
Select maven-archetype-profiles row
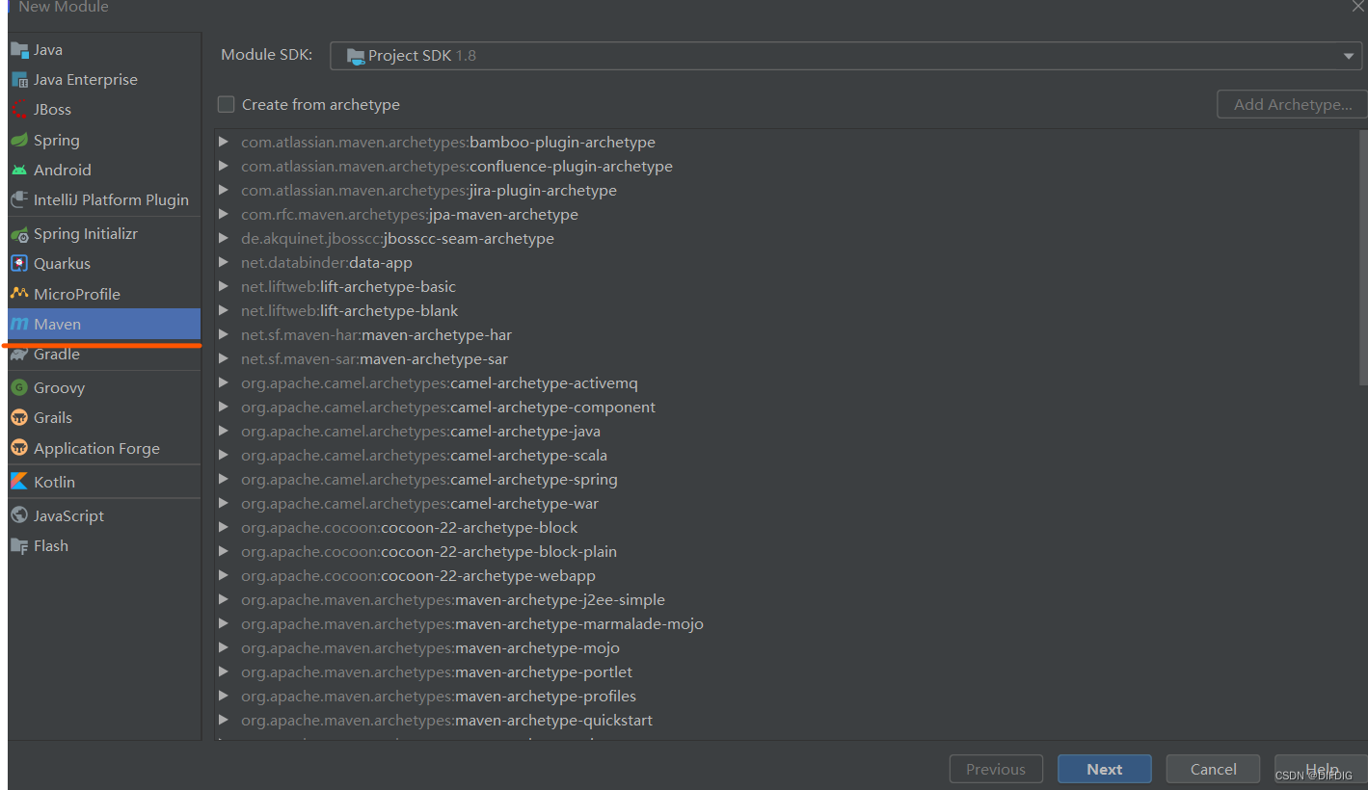tap(787, 696)
